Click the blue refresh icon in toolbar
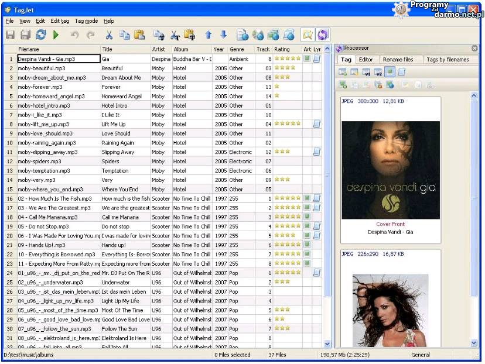This screenshot has width=485, height=364. coord(40,35)
